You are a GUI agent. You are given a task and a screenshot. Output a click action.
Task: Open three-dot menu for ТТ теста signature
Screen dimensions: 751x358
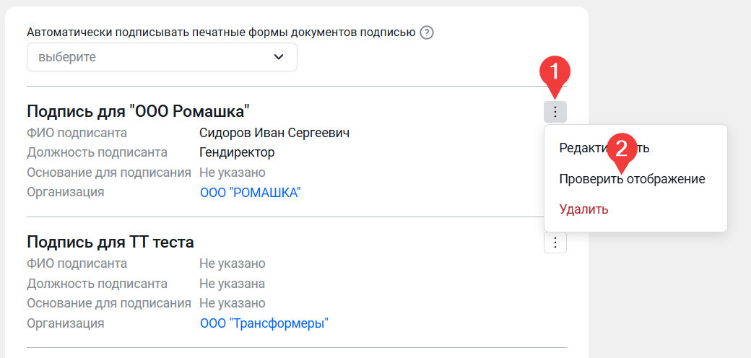[x=555, y=243]
